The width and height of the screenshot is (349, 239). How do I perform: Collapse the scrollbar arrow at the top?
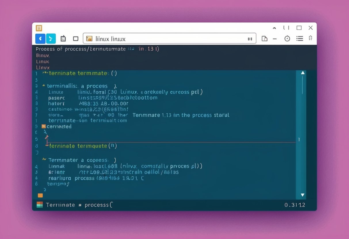302,73
